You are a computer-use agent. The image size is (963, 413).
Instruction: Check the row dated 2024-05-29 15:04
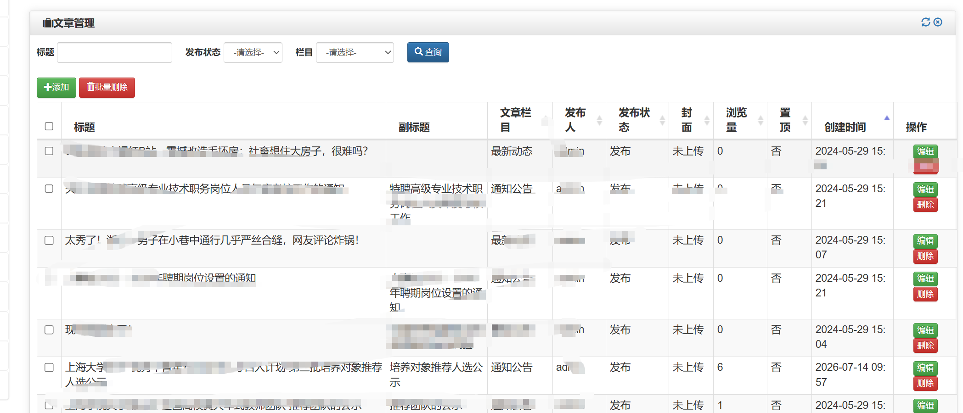point(49,330)
